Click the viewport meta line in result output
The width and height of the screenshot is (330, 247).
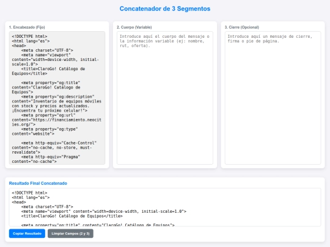point(104,211)
